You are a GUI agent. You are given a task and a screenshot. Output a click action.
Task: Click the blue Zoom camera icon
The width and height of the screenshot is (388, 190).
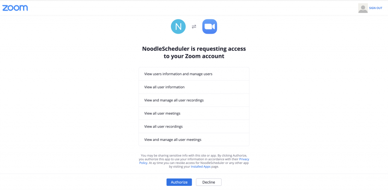point(210,26)
